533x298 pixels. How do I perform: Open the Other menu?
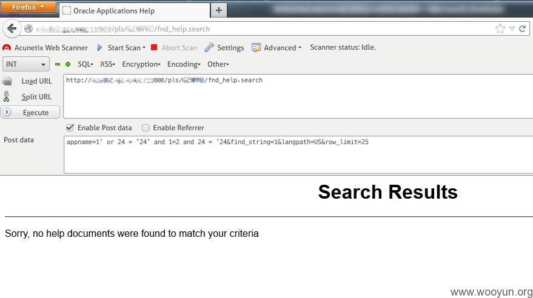pyautogui.click(x=218, y=64)
